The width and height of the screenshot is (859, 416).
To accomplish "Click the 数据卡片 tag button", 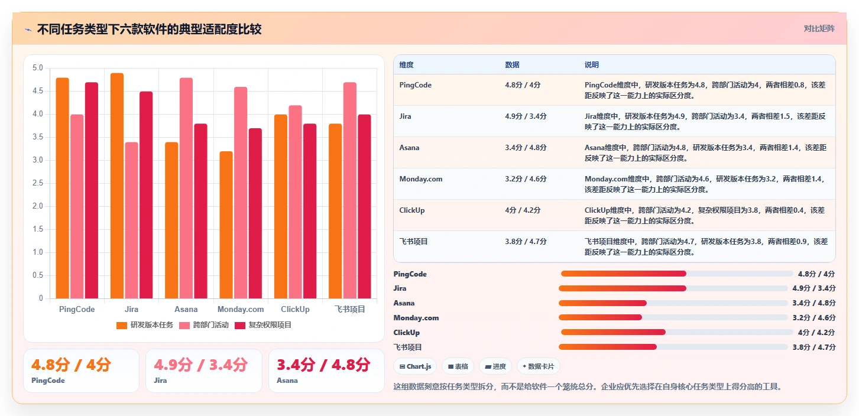I will [x=538, y=366].
